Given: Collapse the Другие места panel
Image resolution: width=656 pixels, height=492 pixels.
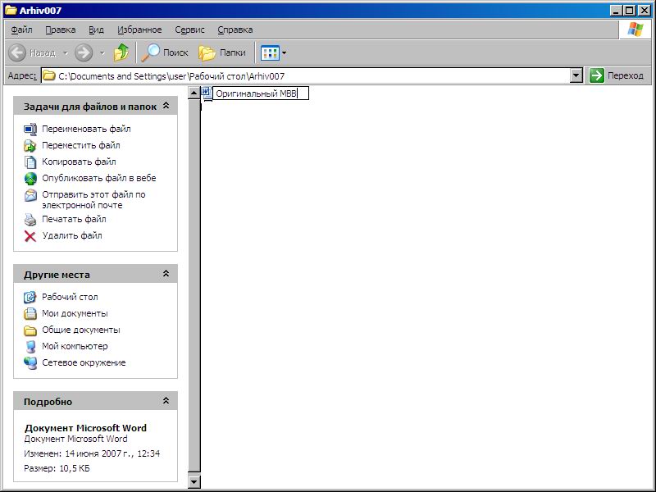Looking at the screenshot, I should (166, 274).
